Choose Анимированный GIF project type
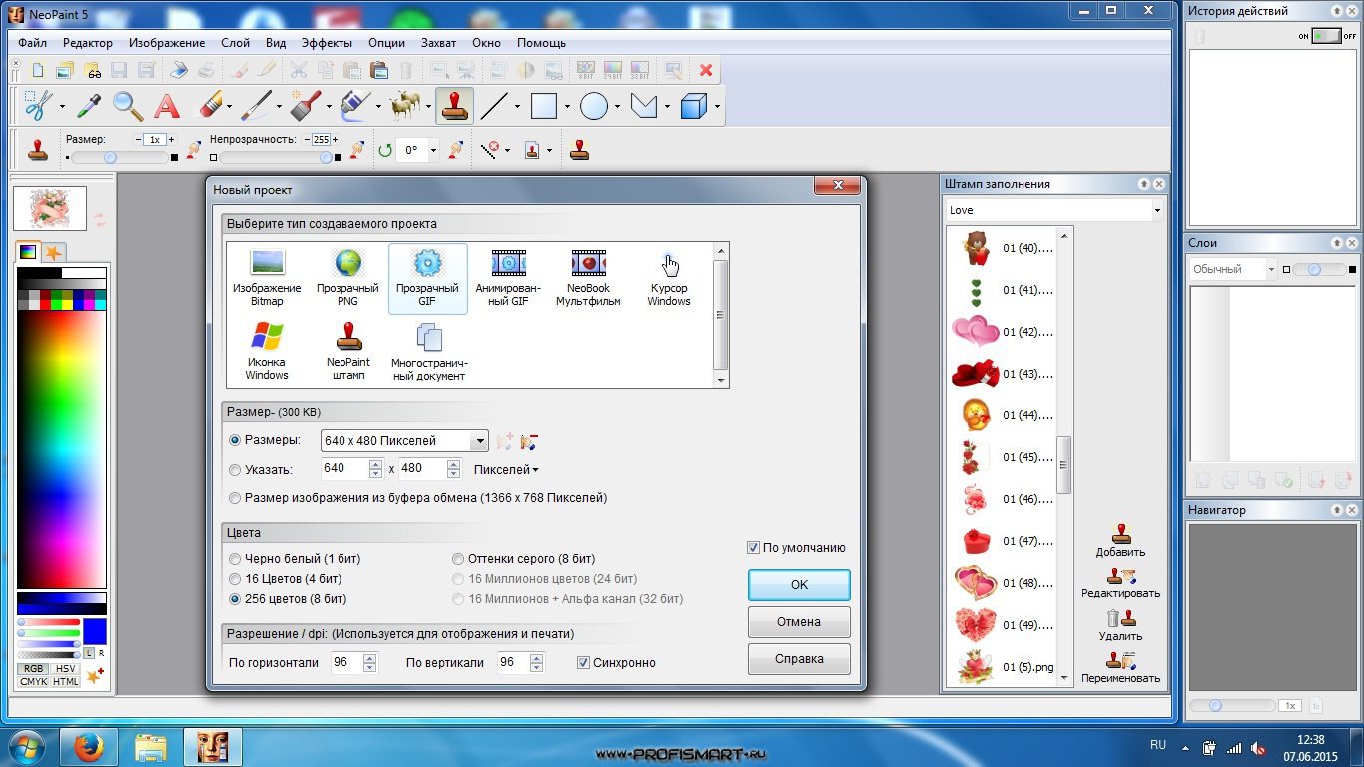The image size is (1364, 767). (508, 278)
